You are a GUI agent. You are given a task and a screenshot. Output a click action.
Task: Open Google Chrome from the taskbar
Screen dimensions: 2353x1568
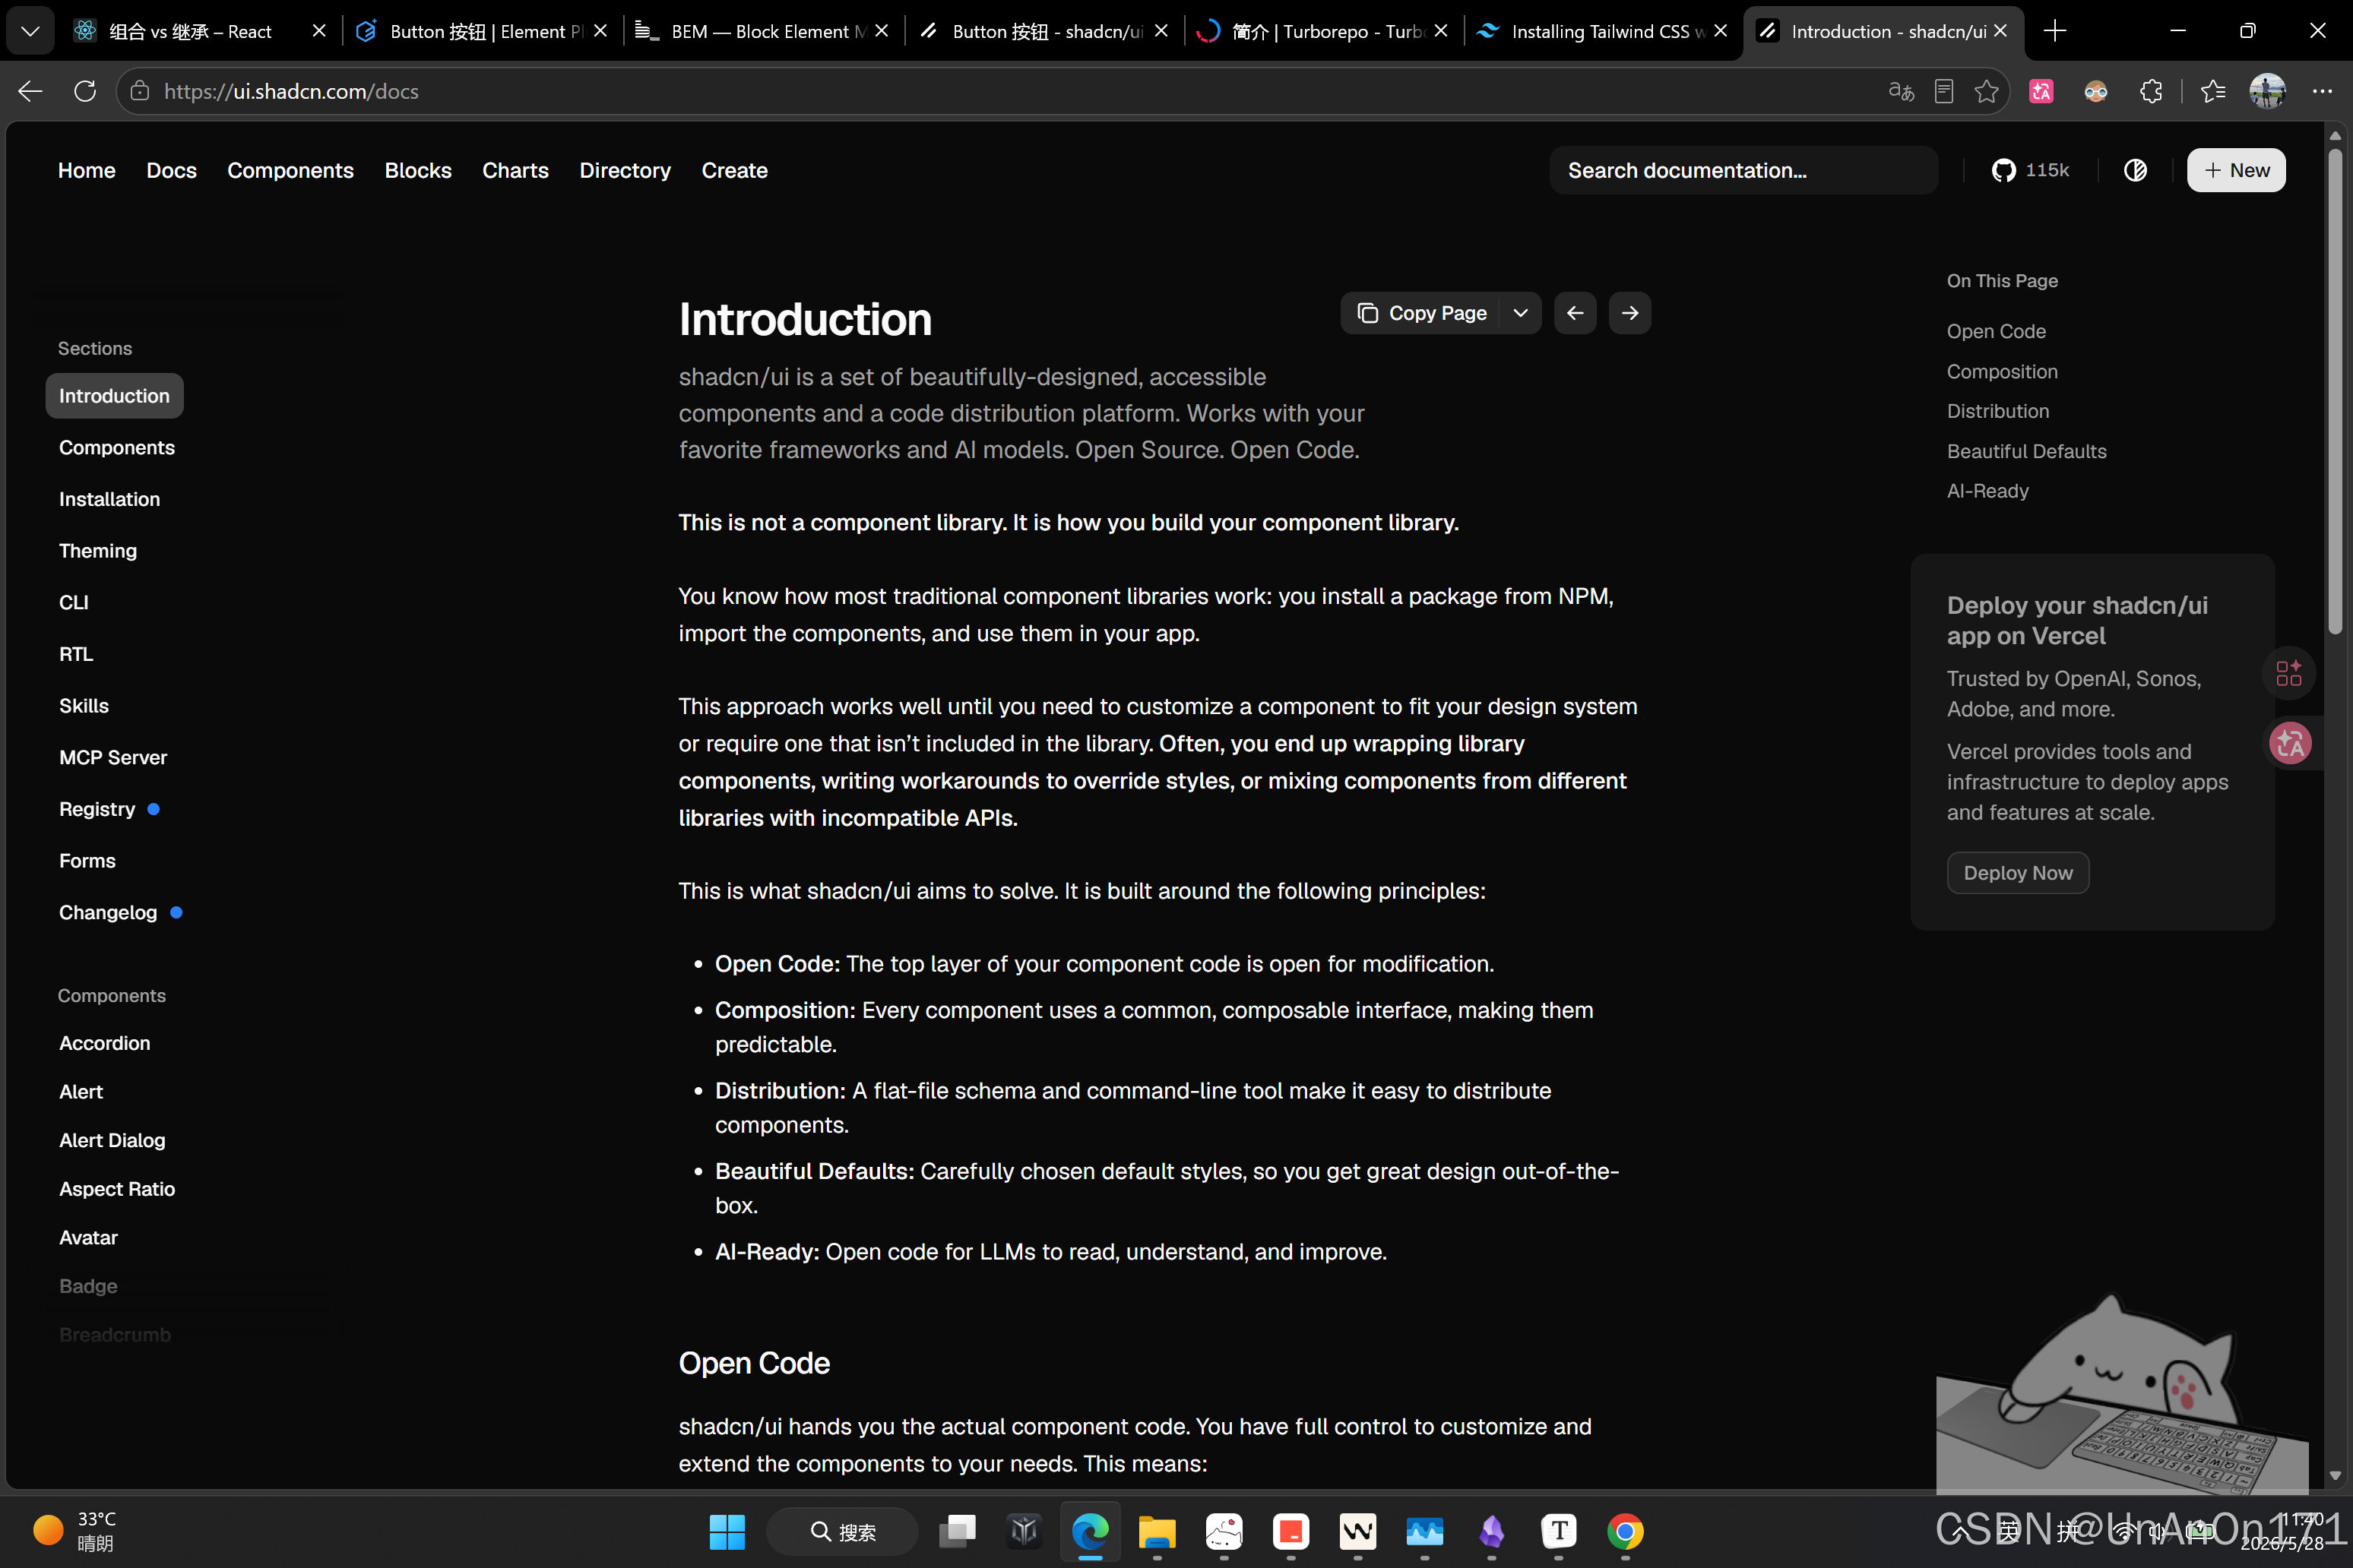coord(1625,1531)
